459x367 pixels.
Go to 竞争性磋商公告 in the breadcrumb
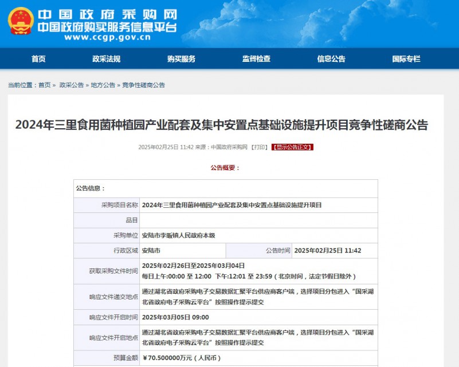coord(143,85)
